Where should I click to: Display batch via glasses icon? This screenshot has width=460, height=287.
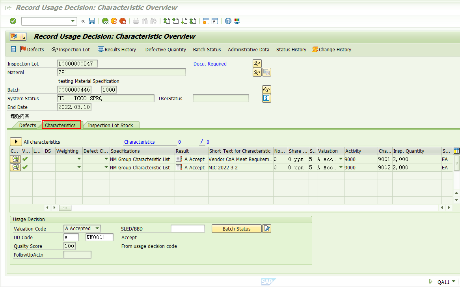coord(266,90)
